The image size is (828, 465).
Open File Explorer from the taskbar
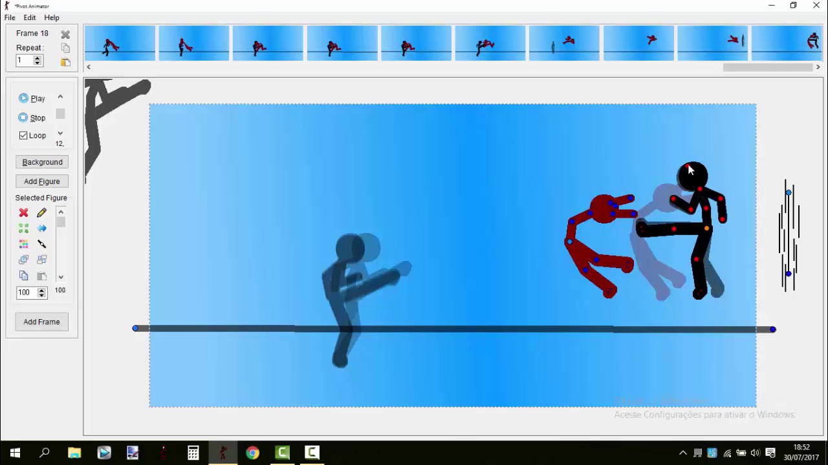[74, 453]
